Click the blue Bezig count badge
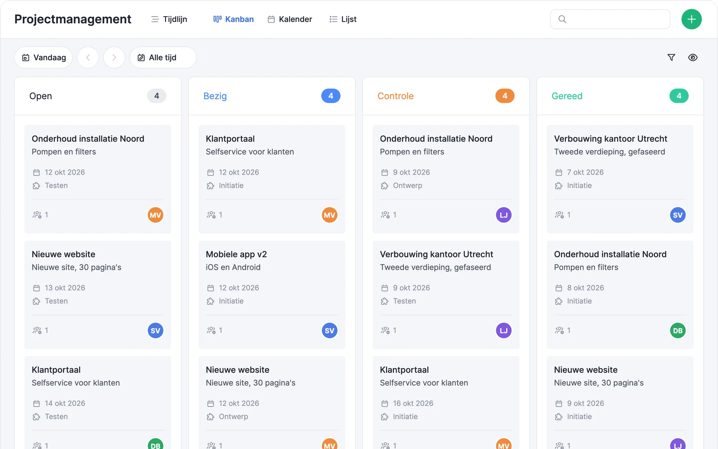This screenshot has width=718, height=449. pos(331,96)
